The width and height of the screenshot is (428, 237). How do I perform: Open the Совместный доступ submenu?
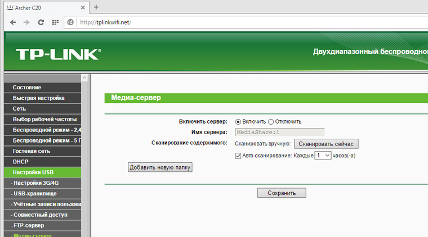(43, 215)
